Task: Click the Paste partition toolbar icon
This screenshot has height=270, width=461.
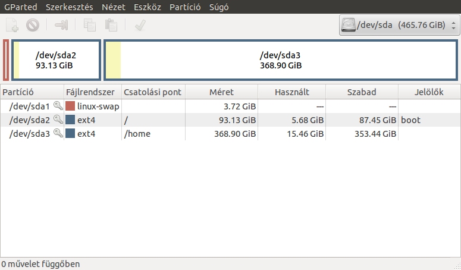Action: [x=111, y=25]
